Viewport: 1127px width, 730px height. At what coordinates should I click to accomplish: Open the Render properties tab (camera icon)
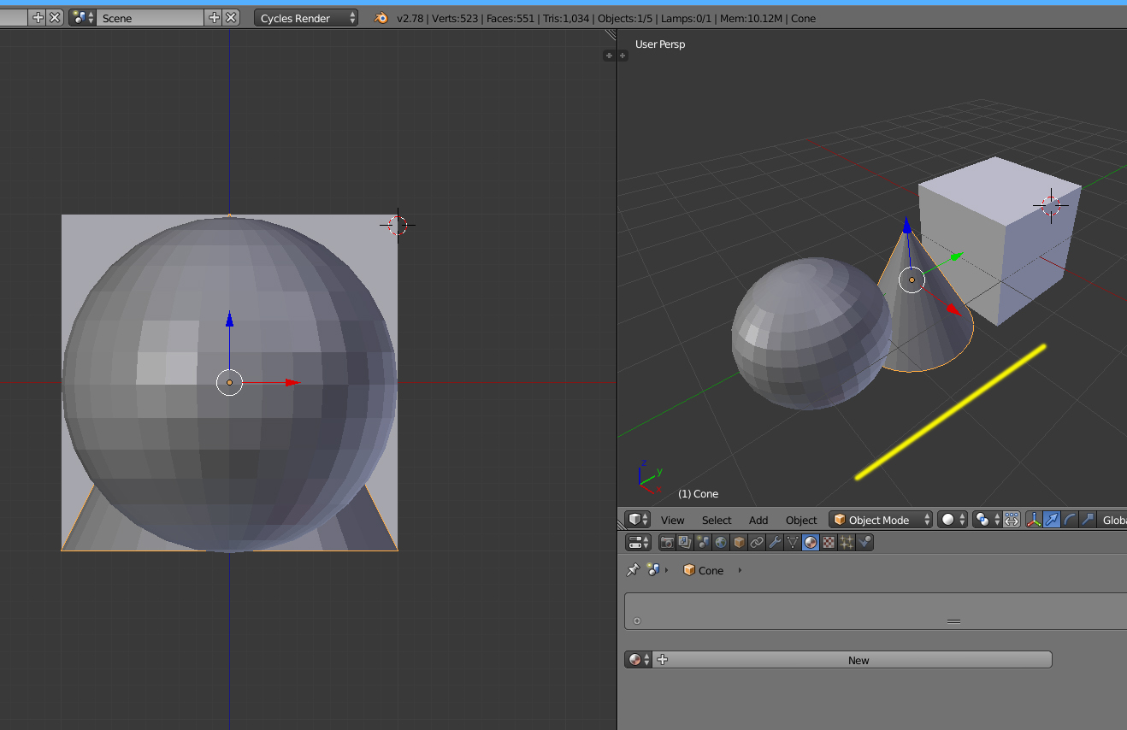tap(667, 542)
